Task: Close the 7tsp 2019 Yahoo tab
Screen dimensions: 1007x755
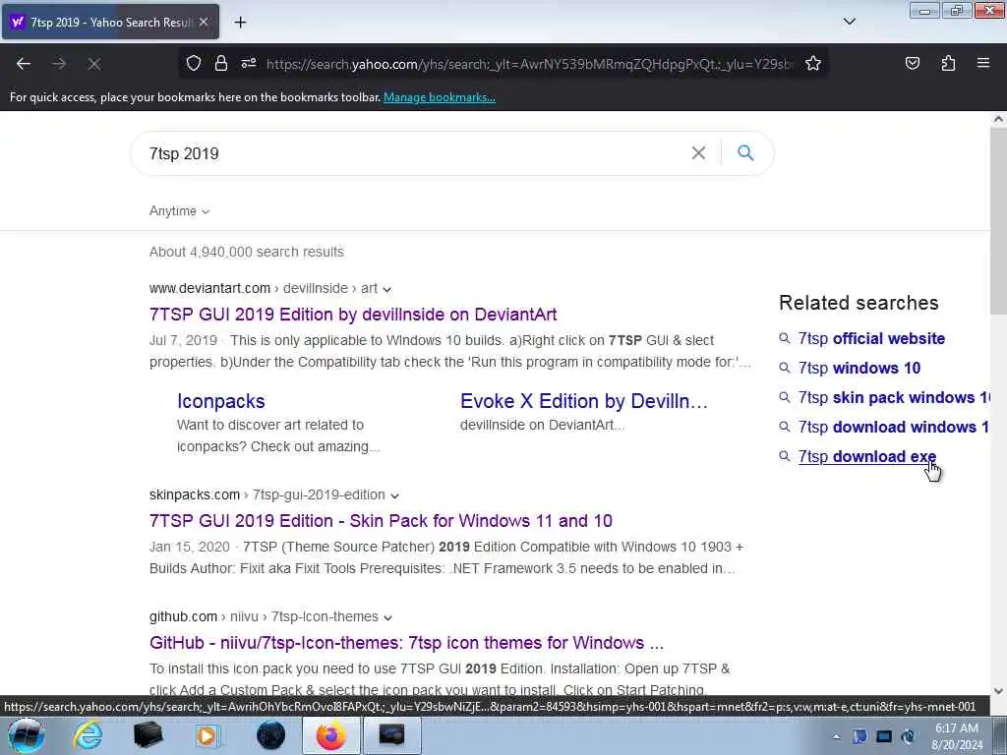Action: (204, 23)
